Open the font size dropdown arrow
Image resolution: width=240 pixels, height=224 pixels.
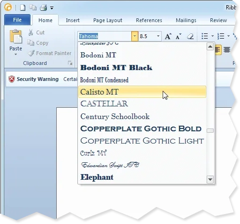[158, 36]
